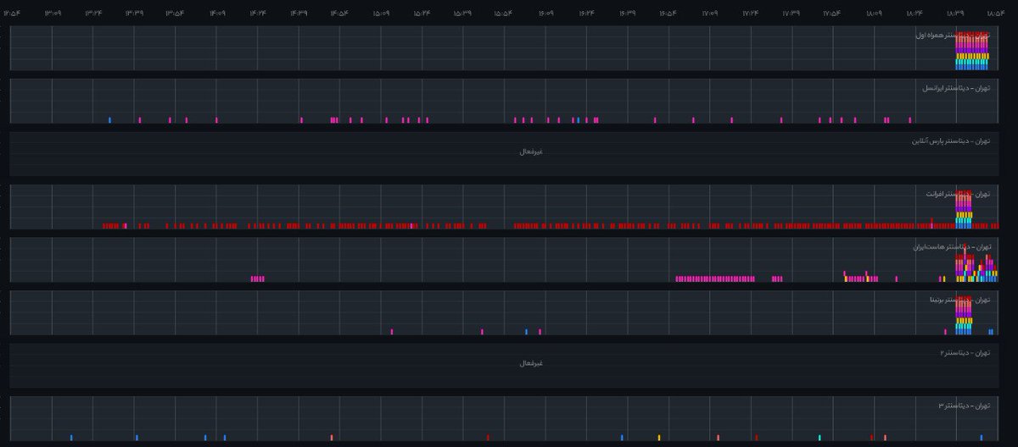Click 'غیرفعال' status in Pars Online row
Viewport: 1018px width, 447px height.
pos(531,152)
